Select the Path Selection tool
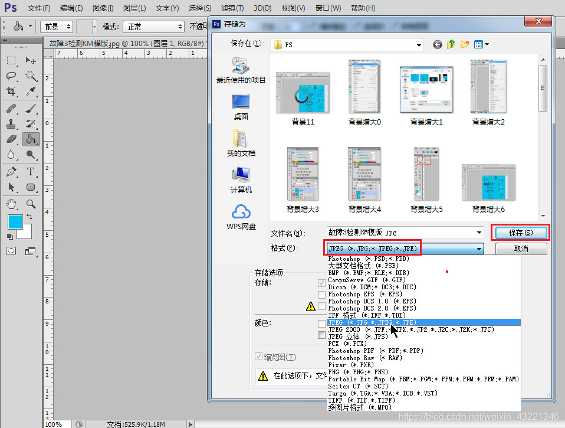 tap(12, 187)
